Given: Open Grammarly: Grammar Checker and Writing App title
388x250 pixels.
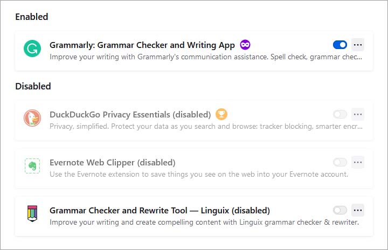Looking at the screenshot, I should (x=142, y=45).
